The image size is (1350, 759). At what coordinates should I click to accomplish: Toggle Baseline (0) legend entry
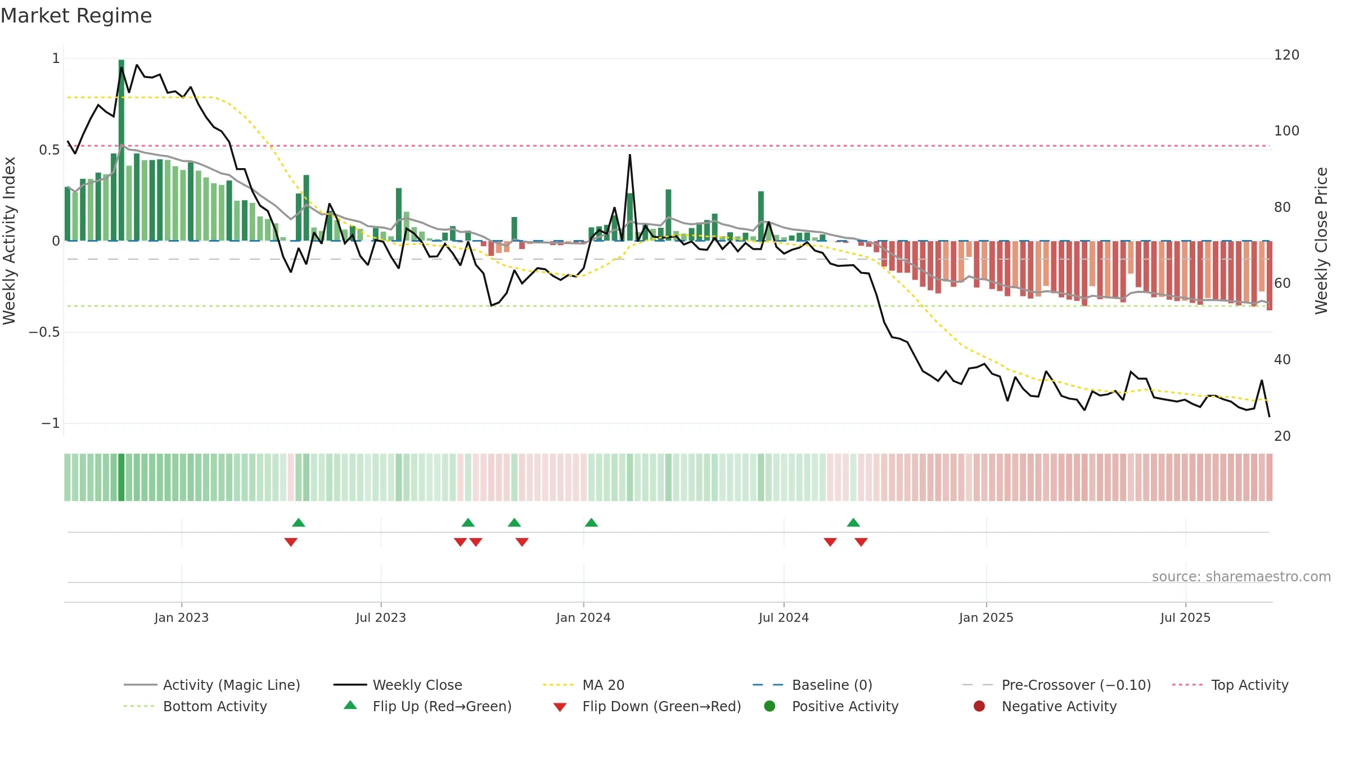[812, 685]
